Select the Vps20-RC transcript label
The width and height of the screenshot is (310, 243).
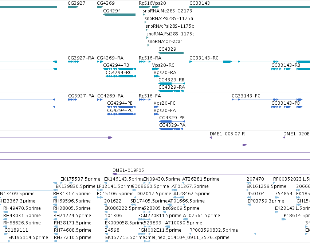[163, 65]
